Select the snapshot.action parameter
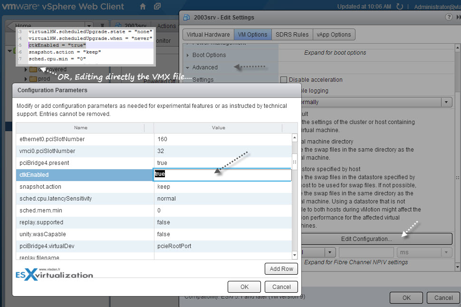The width and height of the screenshot is (461, 307). (40, 187)
